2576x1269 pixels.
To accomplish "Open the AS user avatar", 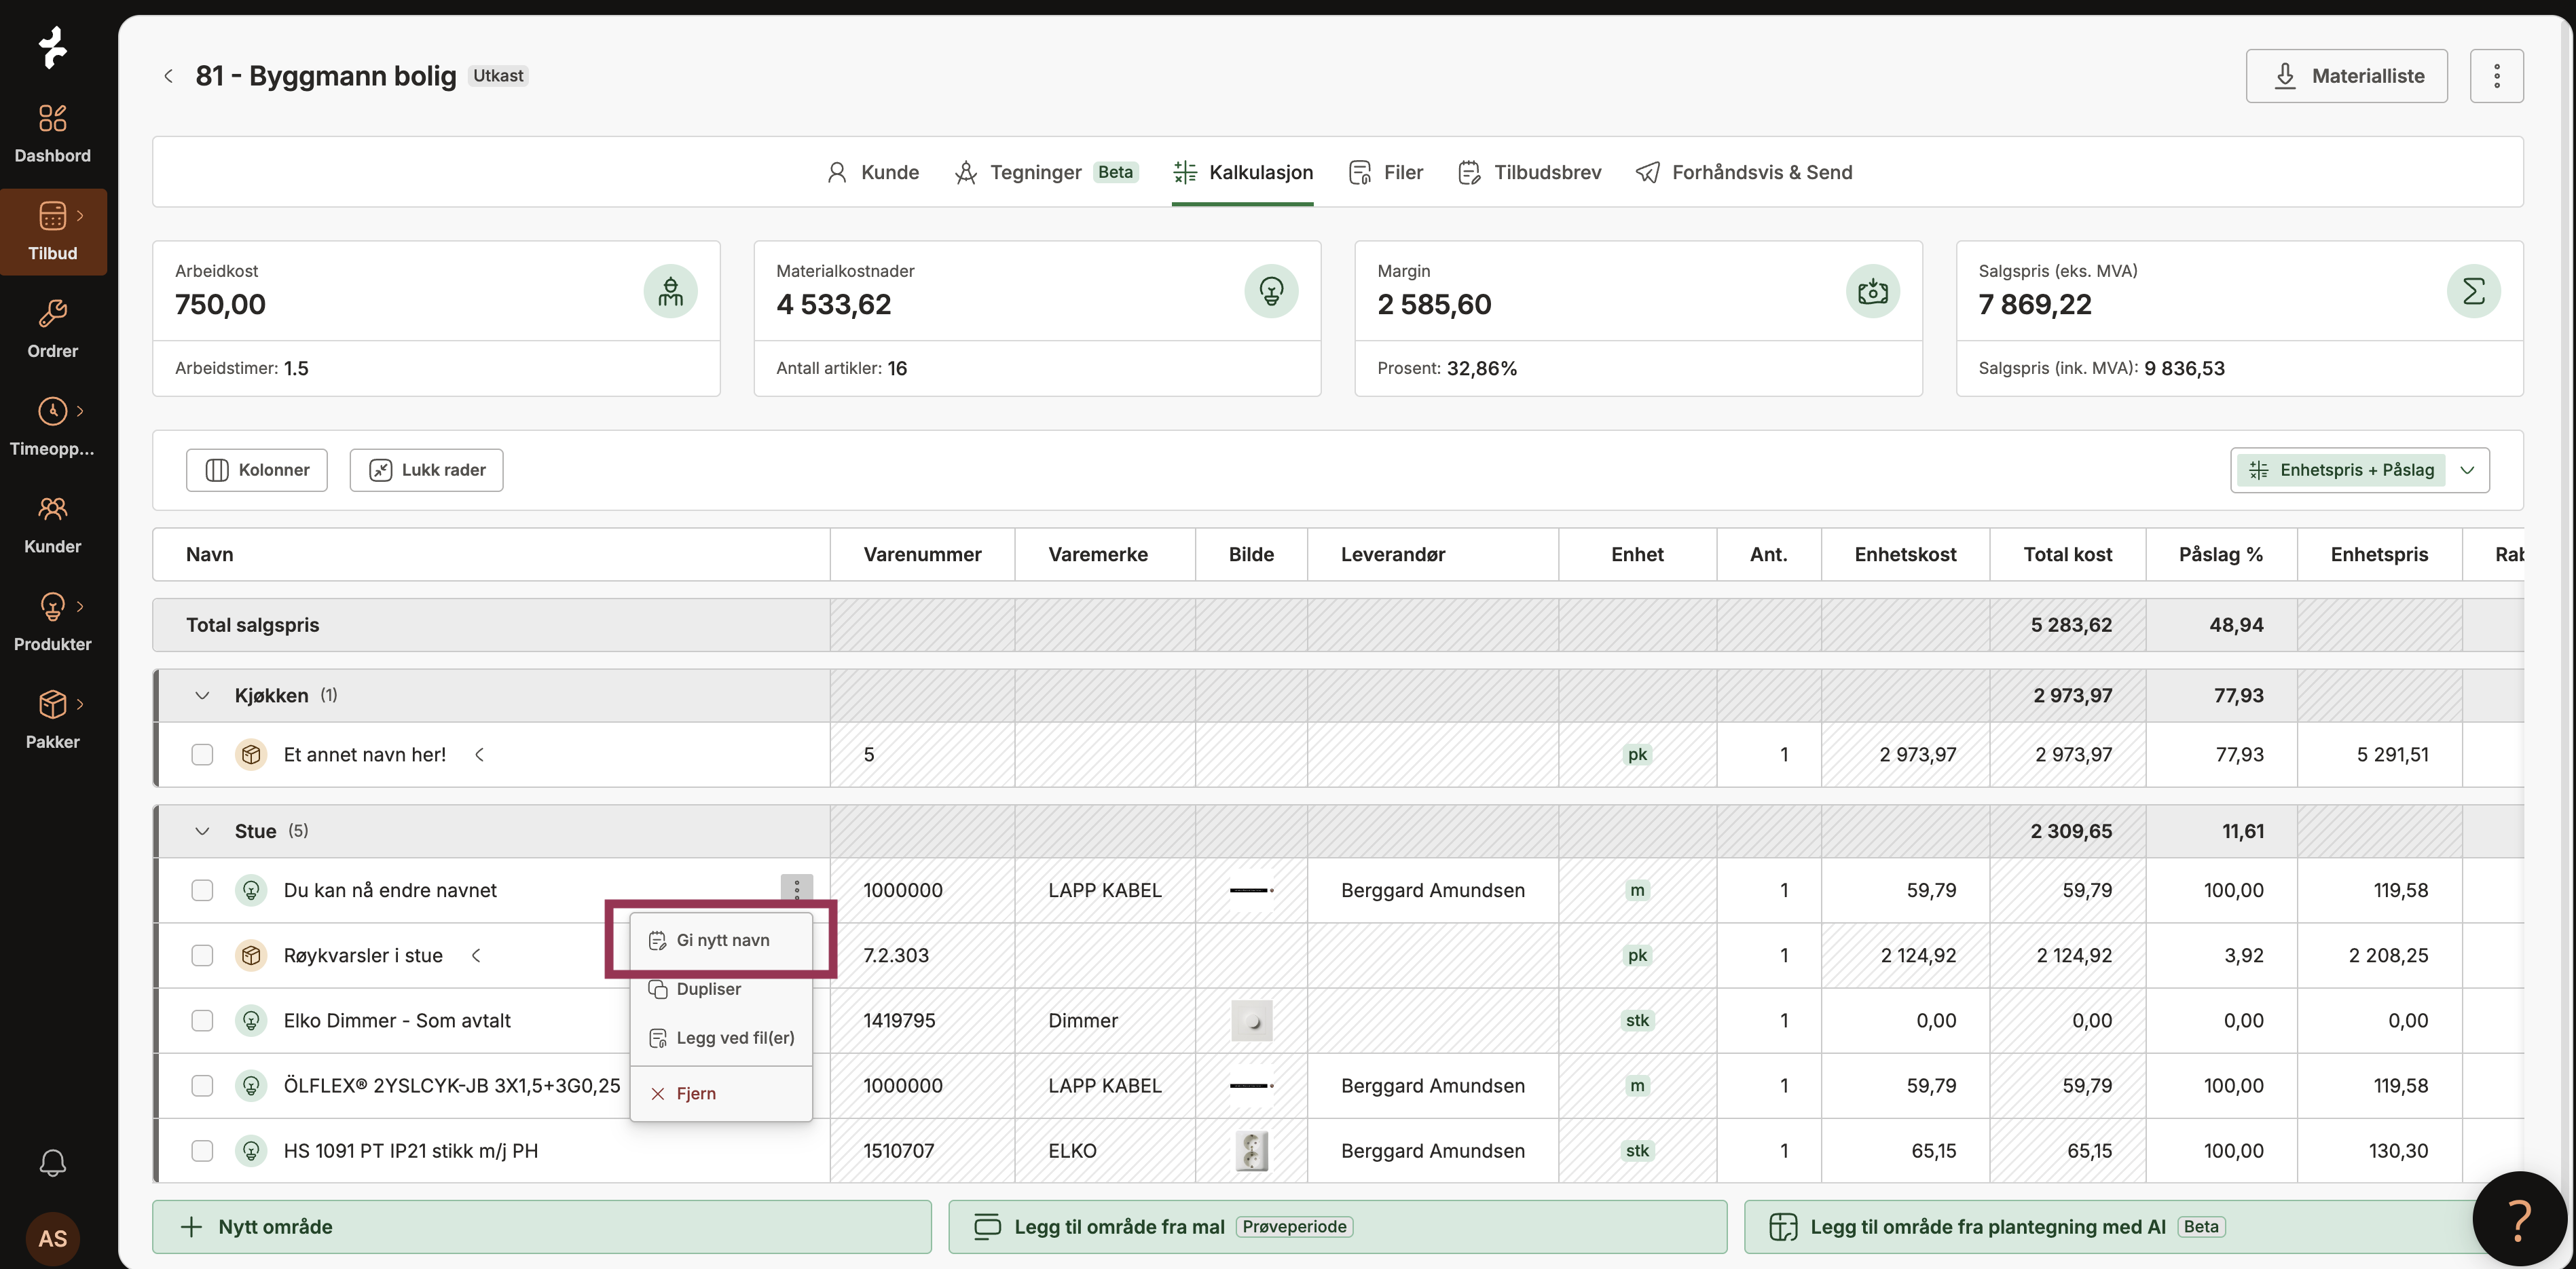I will (52, 1238).
